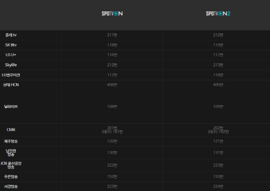Click 211번 in the 올레 tv row
This screenshot has height=191, width=270.
coord(112,35)
